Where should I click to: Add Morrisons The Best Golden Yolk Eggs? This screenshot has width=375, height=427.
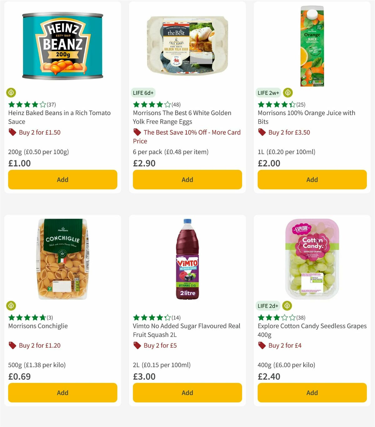pos(187,179)
